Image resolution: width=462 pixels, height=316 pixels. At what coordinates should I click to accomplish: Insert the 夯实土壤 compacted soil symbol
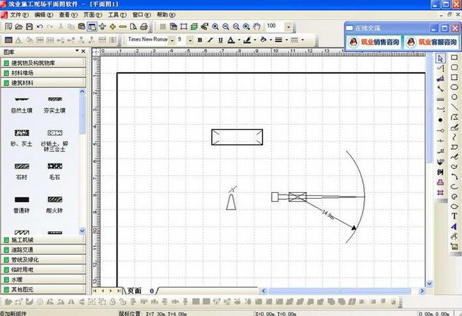(x=55, y=105)
